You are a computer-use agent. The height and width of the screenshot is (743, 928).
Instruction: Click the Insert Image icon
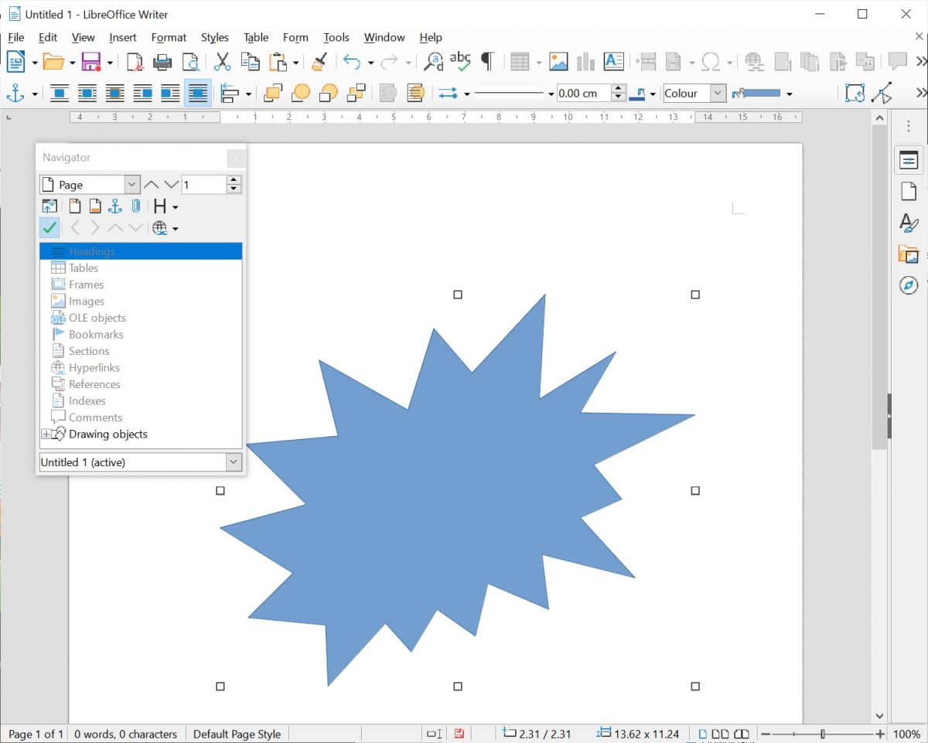[x=558, y=62]
